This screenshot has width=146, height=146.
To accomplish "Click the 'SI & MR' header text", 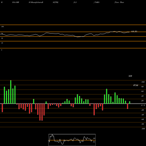I will click(x=15, y=2).
